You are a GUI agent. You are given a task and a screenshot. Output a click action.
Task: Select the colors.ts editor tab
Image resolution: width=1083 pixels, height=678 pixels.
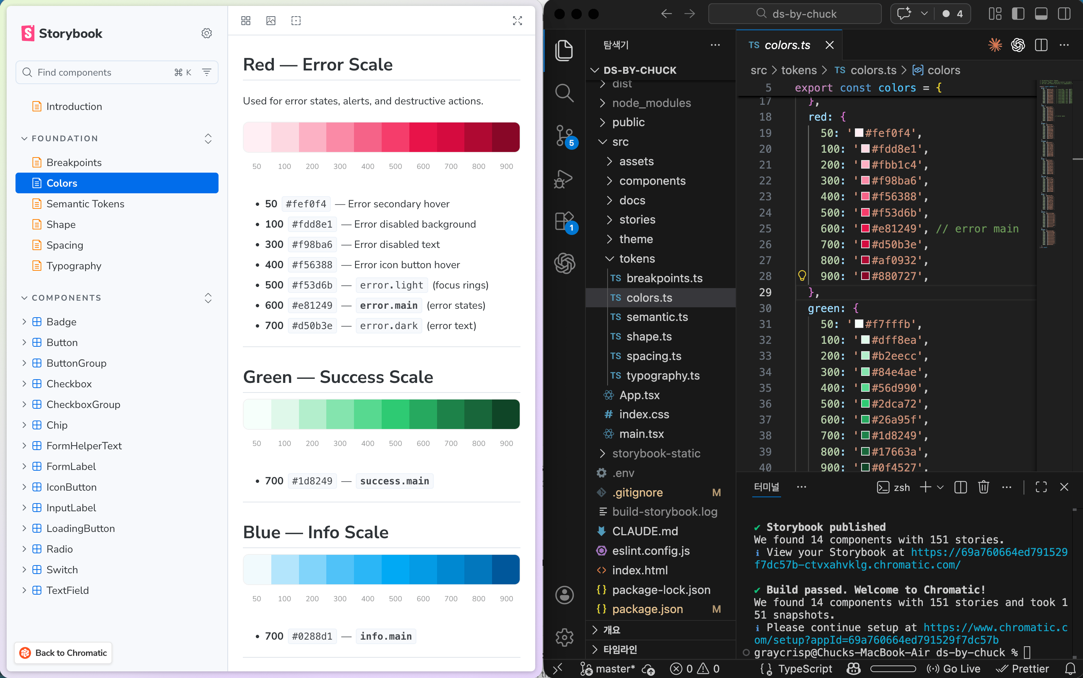click(787, 45)
